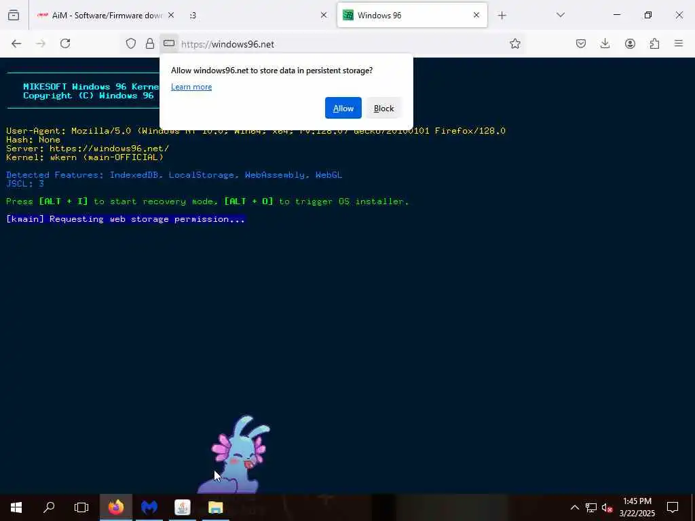Open tracking protection shield icon
The image size is (695, 521).
131,43
